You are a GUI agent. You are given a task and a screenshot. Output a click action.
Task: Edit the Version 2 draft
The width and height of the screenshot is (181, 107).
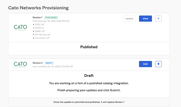point(145,64)
